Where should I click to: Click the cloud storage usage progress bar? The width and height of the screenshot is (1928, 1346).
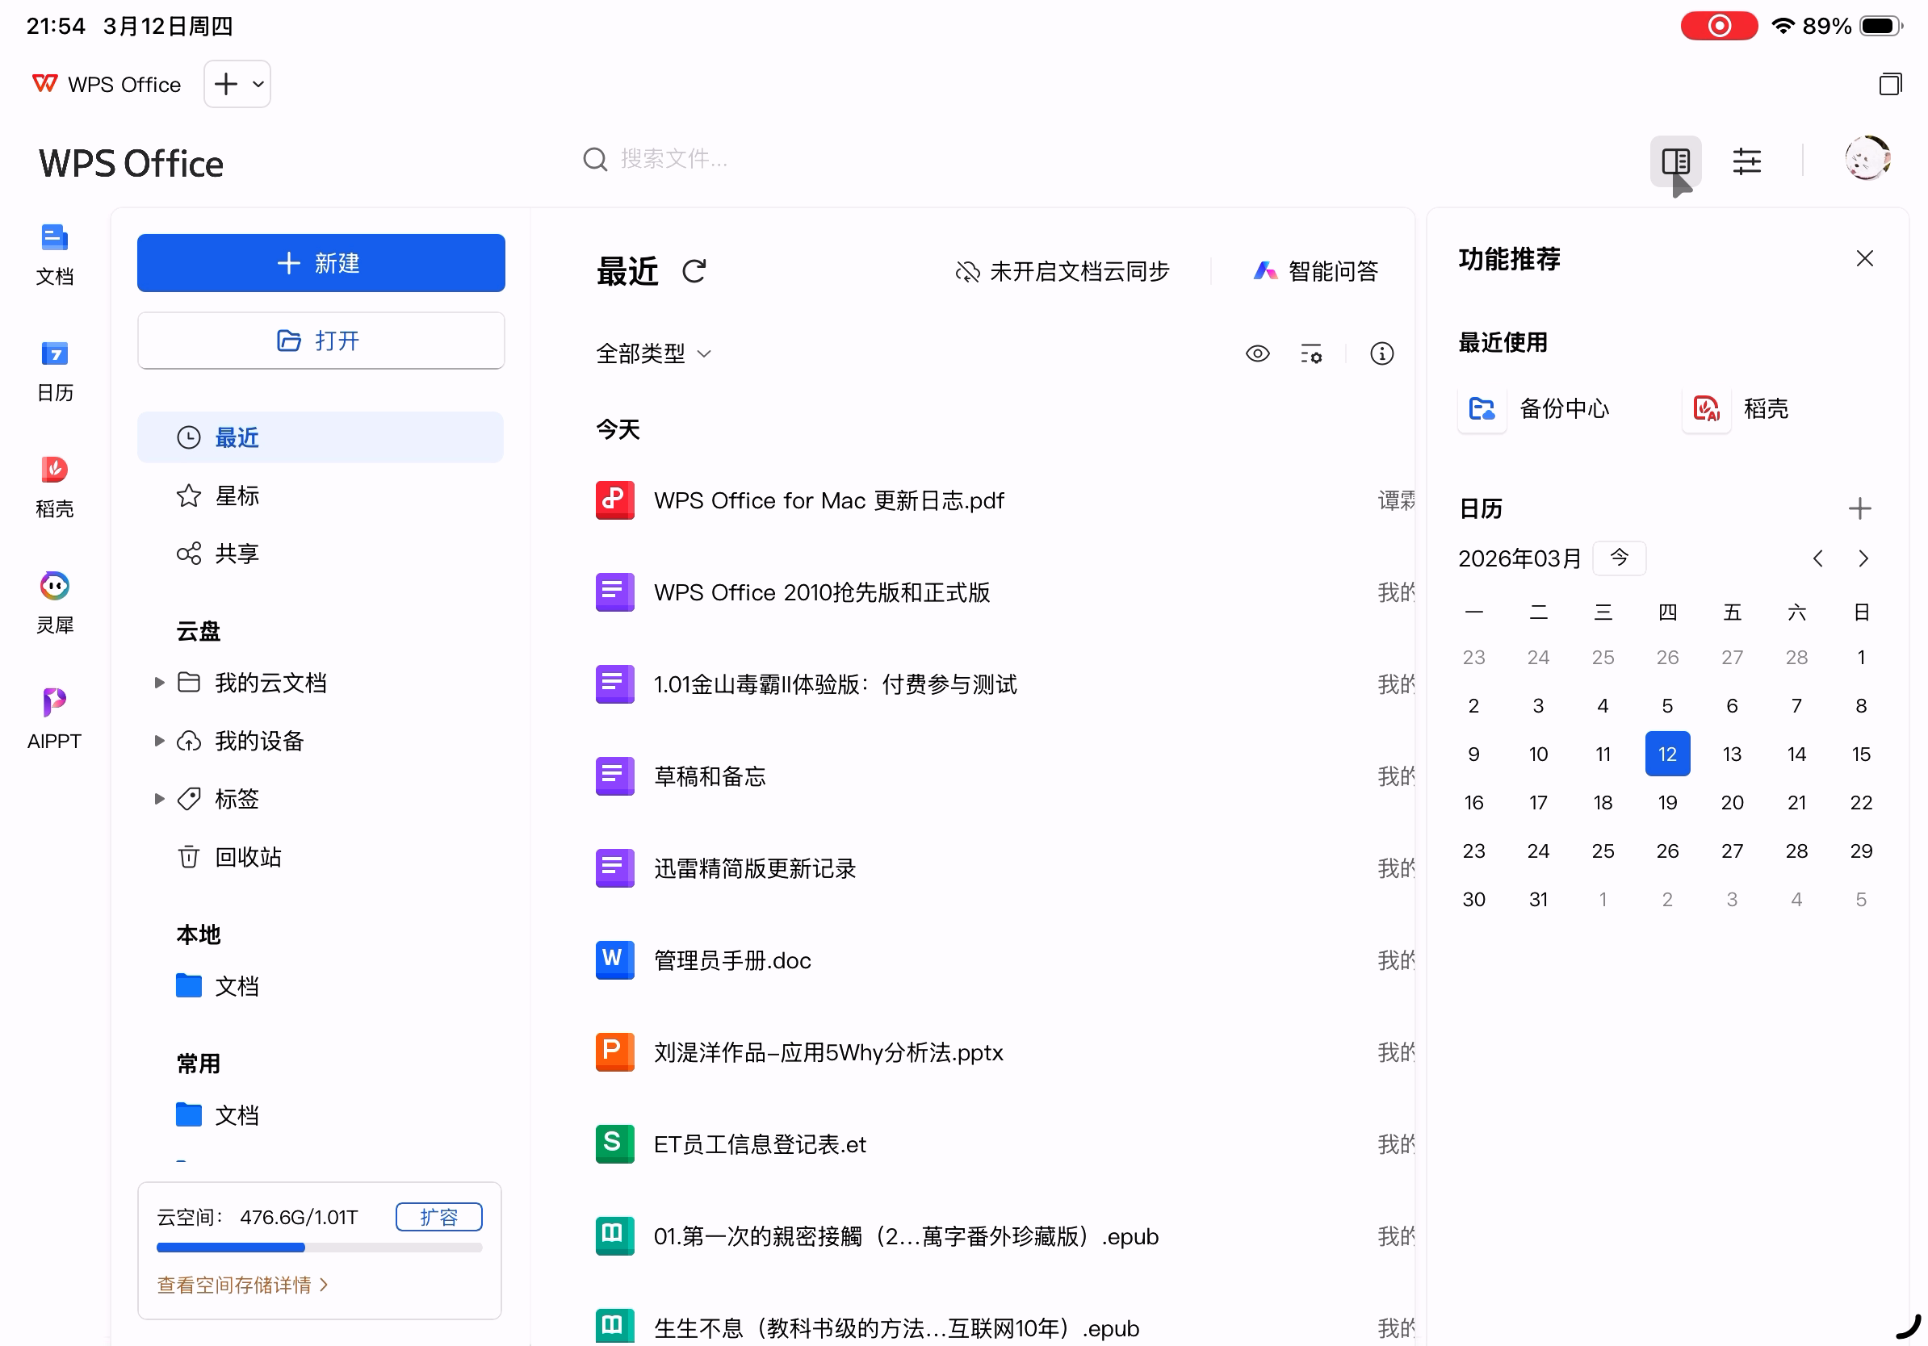319,1247
